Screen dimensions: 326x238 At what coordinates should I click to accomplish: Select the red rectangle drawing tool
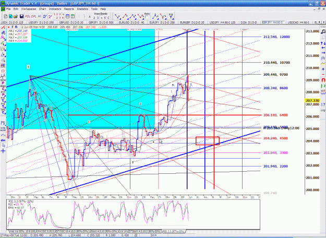(3, 71)
